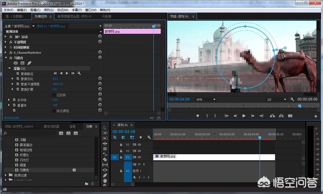Hide track V1 using its eye icon
The image size is (323, 194).
[139, 157]
